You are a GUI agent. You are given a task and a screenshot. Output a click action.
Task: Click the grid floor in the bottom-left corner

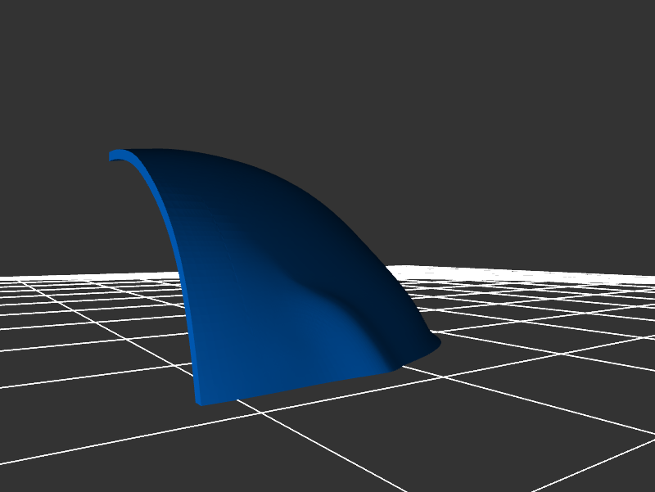click(x=49, y=458)
